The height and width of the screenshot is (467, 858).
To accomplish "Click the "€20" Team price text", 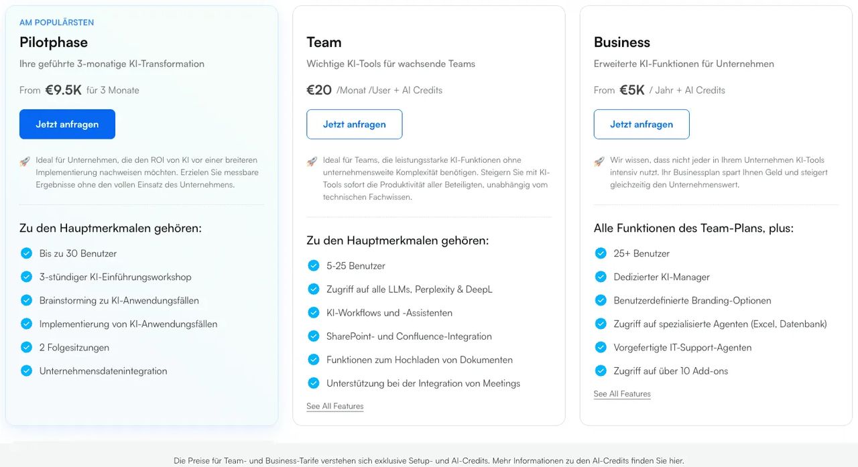I will coord(319,90).
